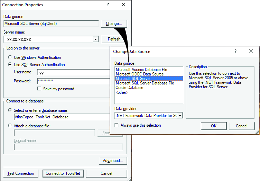Click Connect to ToolsNet button

click(x=63, y=173)
